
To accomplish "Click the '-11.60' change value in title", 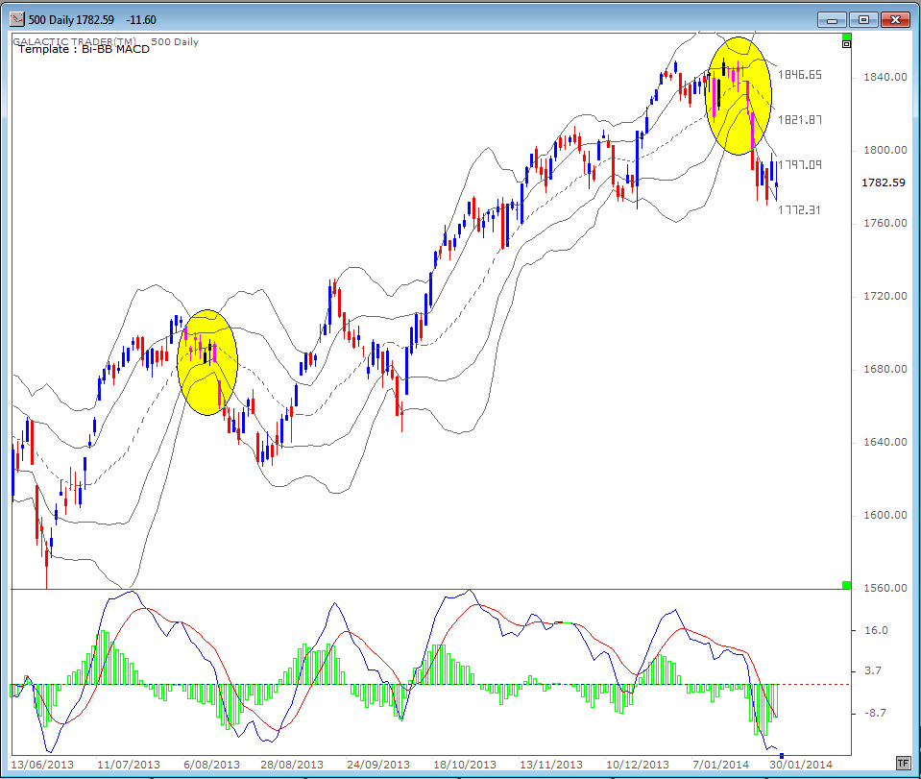I will tap(141, 20).
